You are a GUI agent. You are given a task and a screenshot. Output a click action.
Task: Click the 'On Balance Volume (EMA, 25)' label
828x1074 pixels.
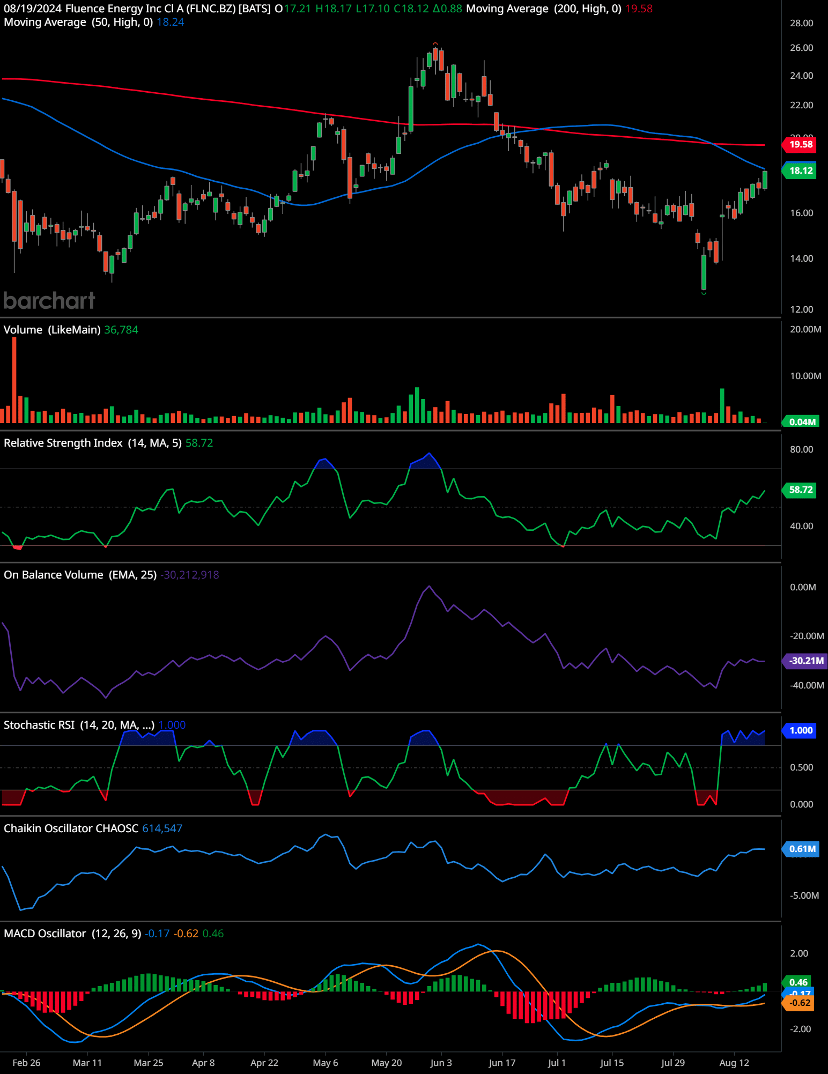[x=80, y=575]
